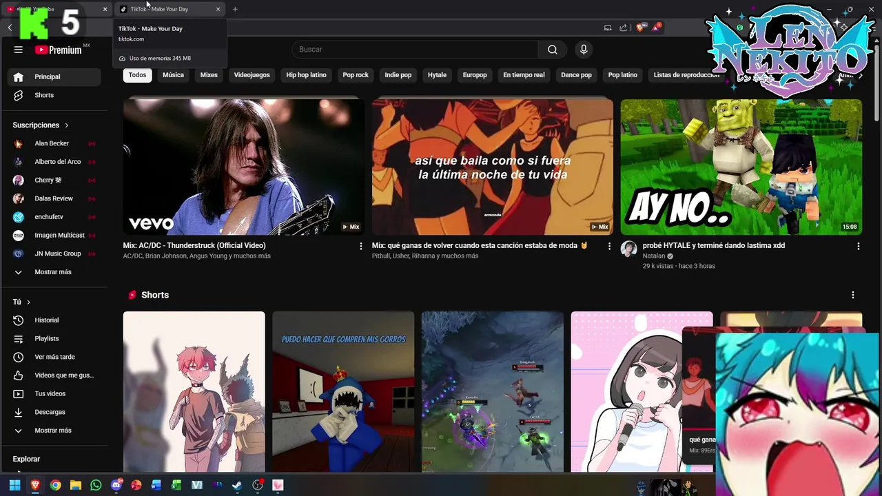The width and height of the screenshot is (882, 496).
Task: Open enchufetv subscription channel
Action: (54, 217)
